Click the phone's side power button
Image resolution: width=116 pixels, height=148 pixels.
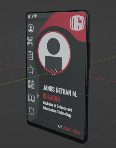89,56
